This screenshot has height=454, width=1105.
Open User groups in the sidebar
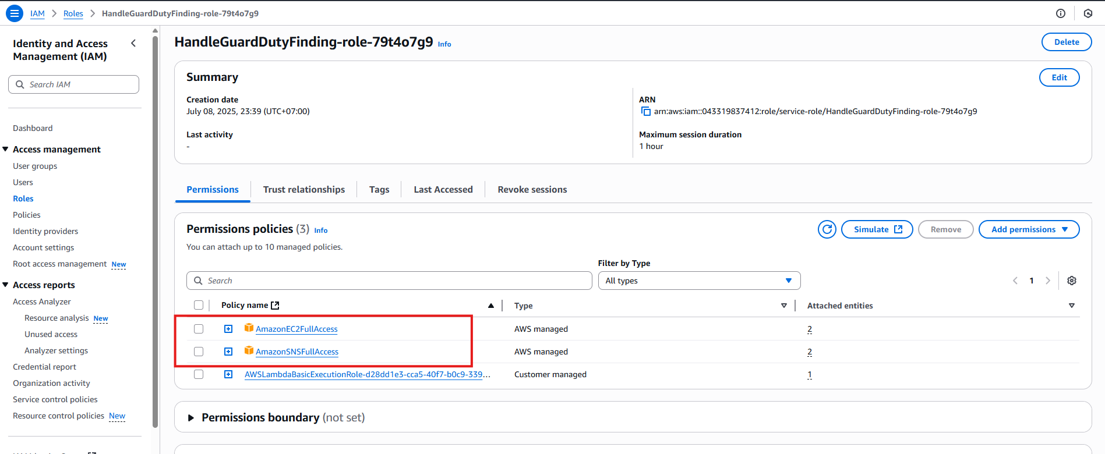coord(35,166)
